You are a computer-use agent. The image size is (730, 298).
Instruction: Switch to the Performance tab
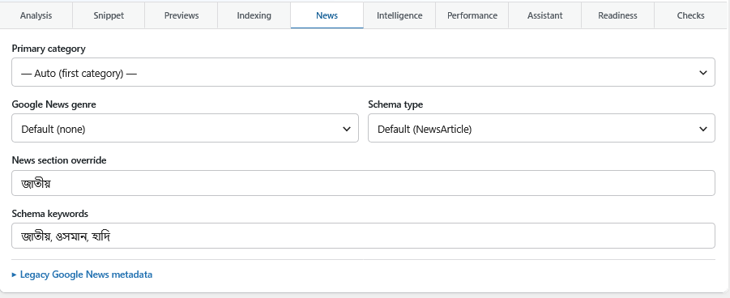(x=472, y=15)
